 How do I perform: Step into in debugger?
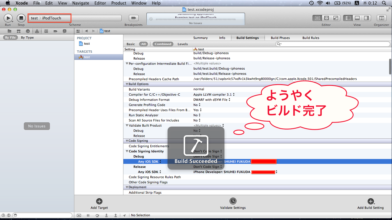106,215
